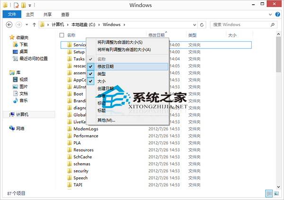The image size is (284, 200).
Task: Select the schemas folder icon
Action: coord(69,164)
